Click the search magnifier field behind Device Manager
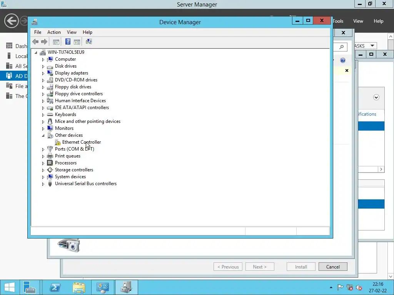The width and height of the screenshot is (394, 295). coord(340,47)
